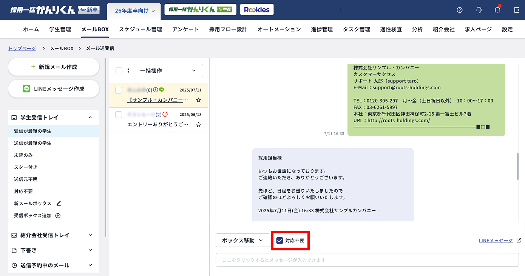525x276 pixels.
Task: Open notifications via the bell icon
Action: [x=497, y=10]
